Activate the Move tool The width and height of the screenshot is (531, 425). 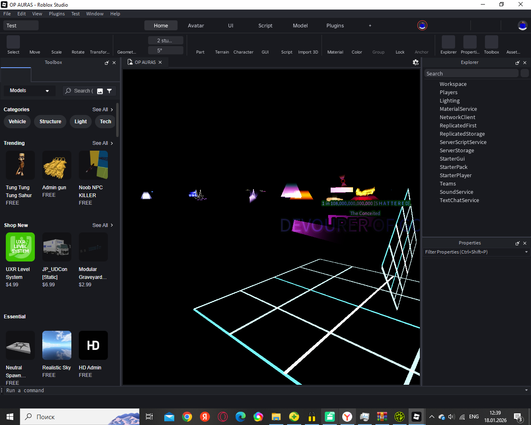pos(35,45)
